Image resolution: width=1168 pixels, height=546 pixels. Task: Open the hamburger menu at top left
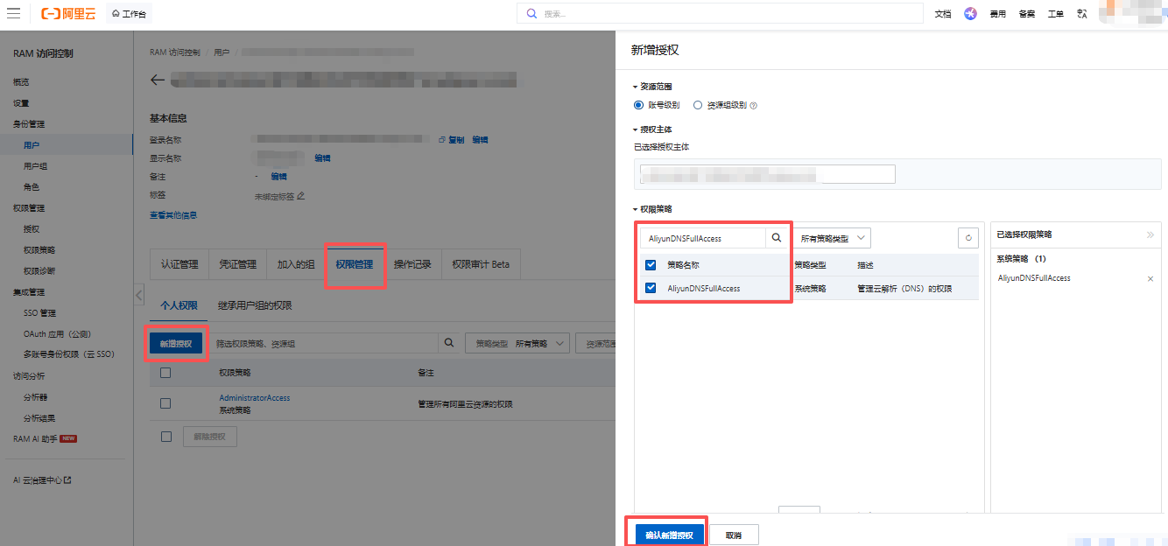[x=14, y=13]
